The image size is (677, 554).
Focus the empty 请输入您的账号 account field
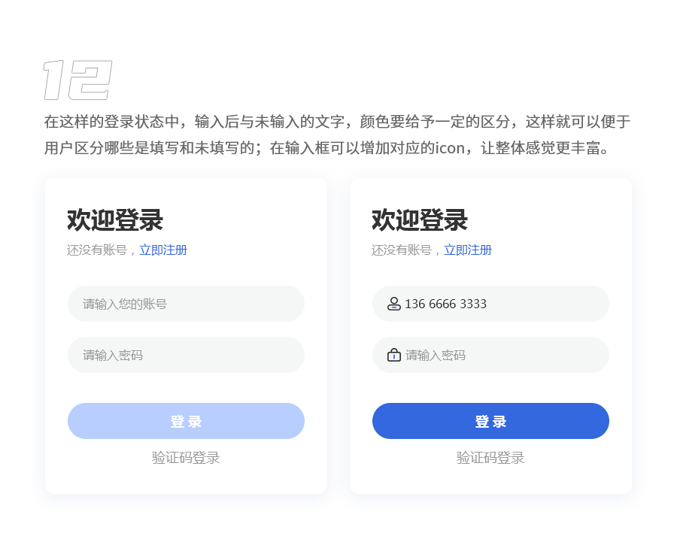pyautogui.click(x=186, y=304)
